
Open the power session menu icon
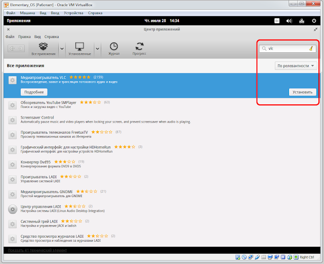314,21
